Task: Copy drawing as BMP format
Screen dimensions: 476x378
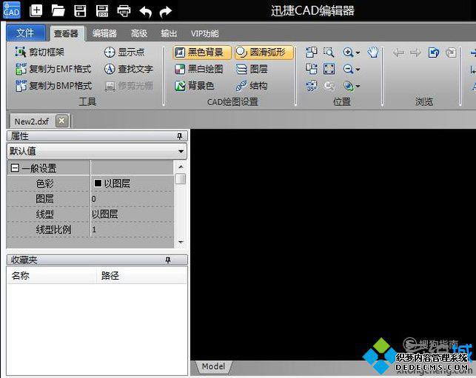Action: [53, 86]
